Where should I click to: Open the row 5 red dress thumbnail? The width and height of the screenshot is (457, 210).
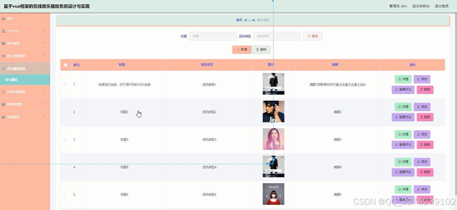coord(273,194)
